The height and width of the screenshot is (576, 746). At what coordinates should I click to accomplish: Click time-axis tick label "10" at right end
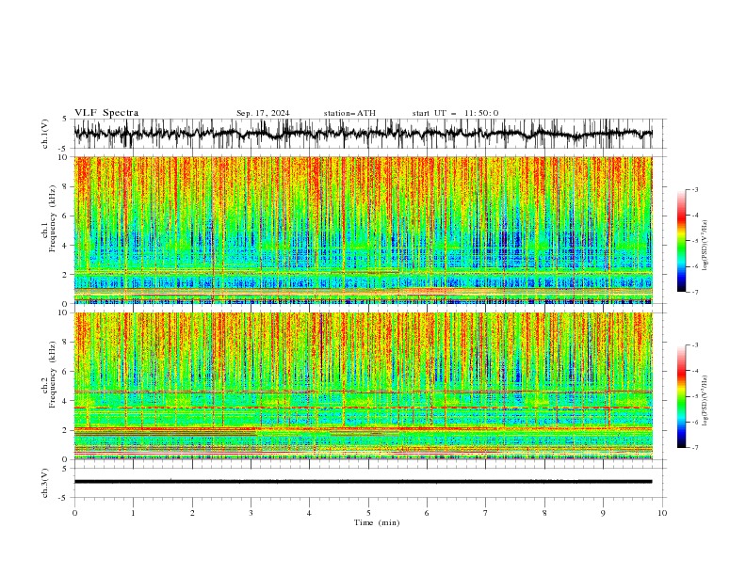pos(662,513)
